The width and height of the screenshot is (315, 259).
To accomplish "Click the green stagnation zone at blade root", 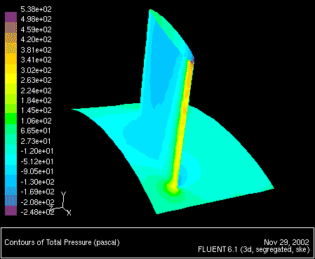I will point(173,188).
